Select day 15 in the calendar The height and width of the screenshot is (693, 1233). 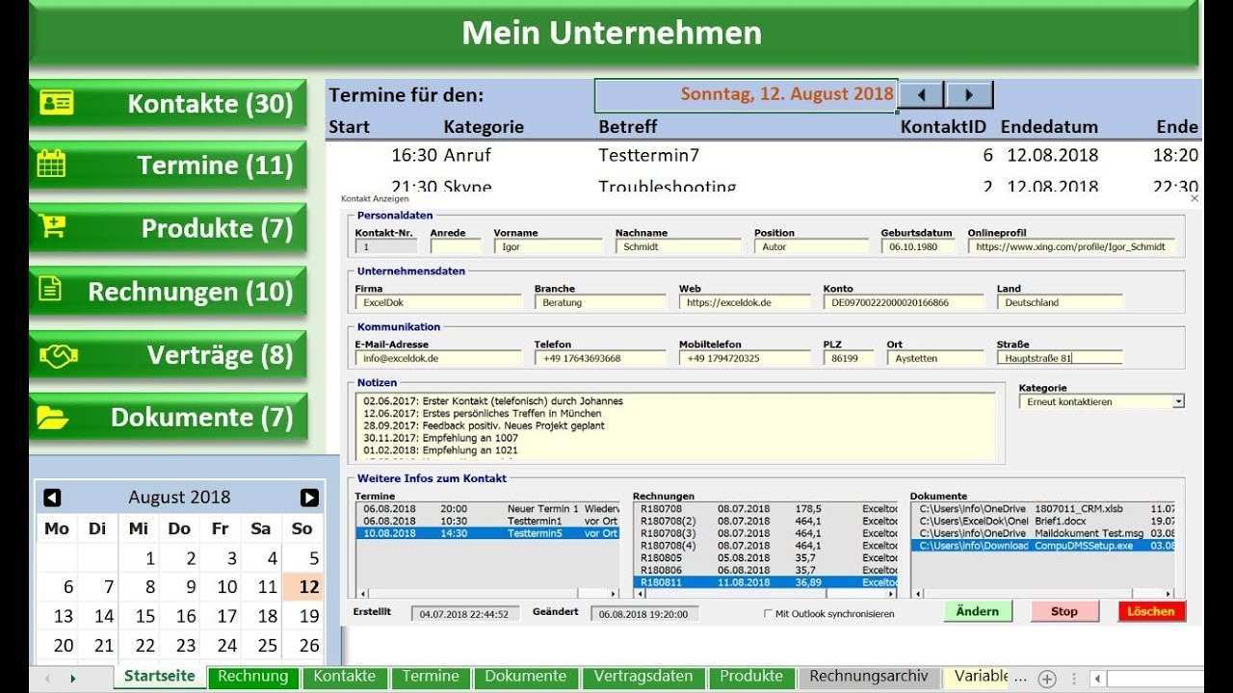(144, 616)
